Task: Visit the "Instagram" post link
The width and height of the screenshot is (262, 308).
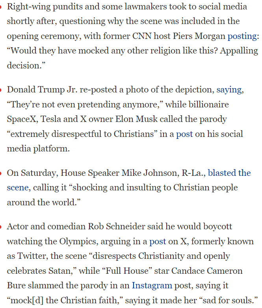Action: coord(152,286)
